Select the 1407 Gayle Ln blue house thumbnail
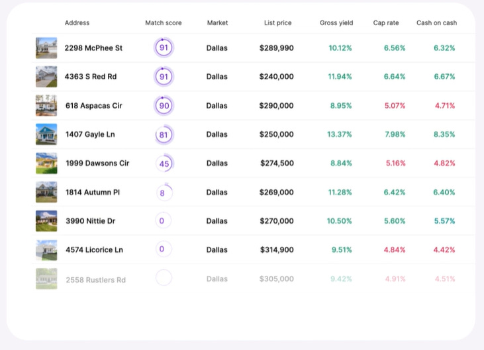 pyautogui.click(x=46, y=134)
